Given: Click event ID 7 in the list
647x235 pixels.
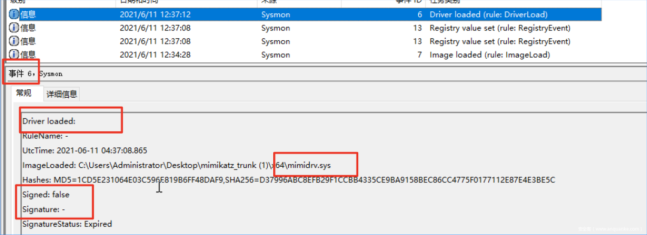Looking at the screenshot, I should point(419,55).
